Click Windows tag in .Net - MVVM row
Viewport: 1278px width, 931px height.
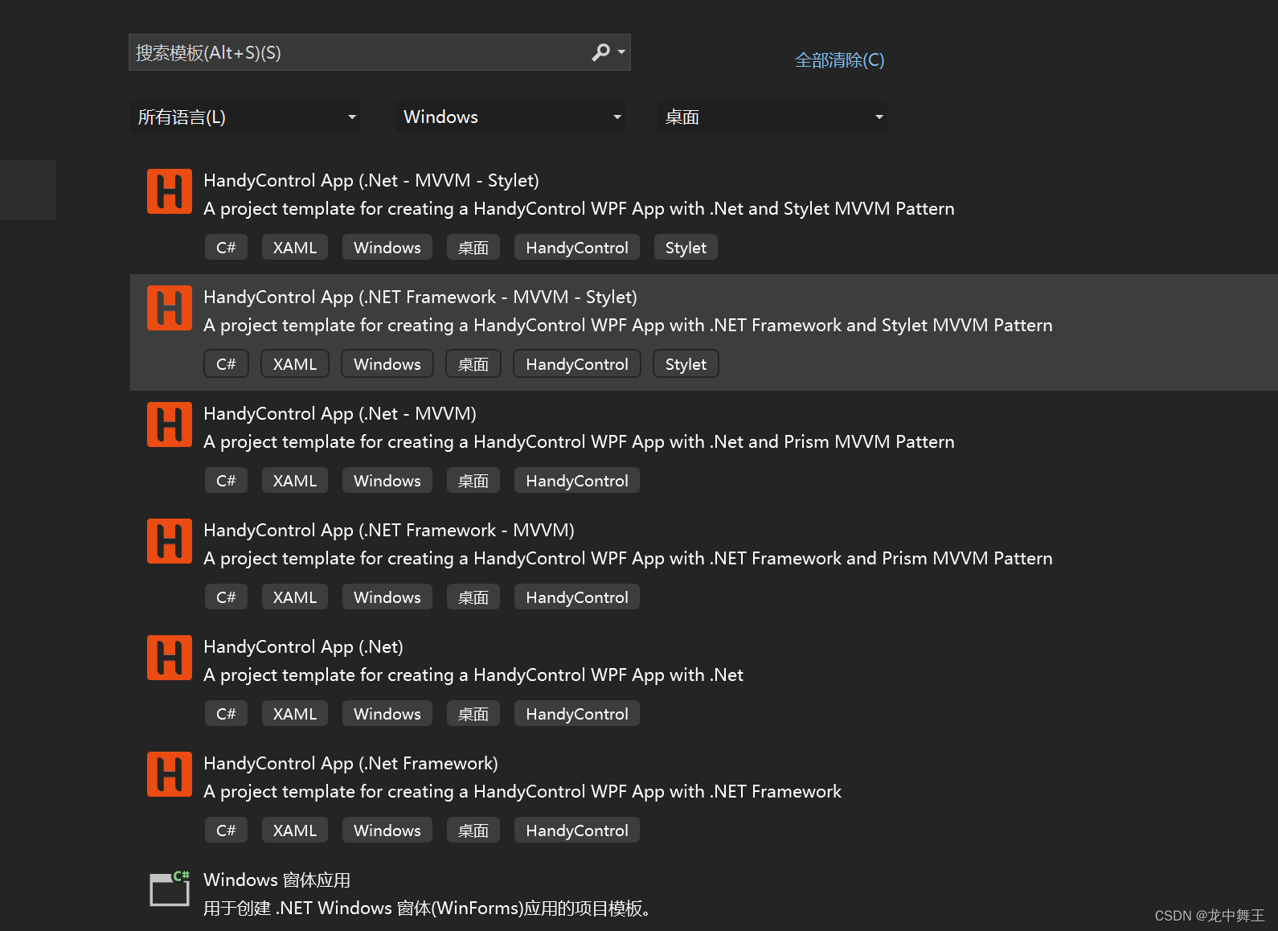tap(387, 481)
